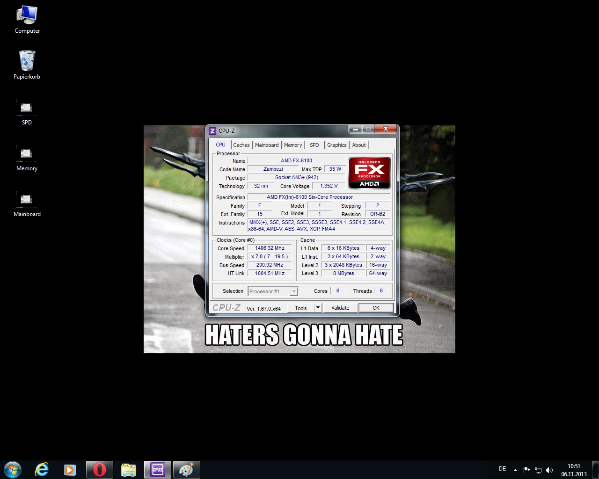
Task: Click the DE language indicator
Action: tap(503, 469)
